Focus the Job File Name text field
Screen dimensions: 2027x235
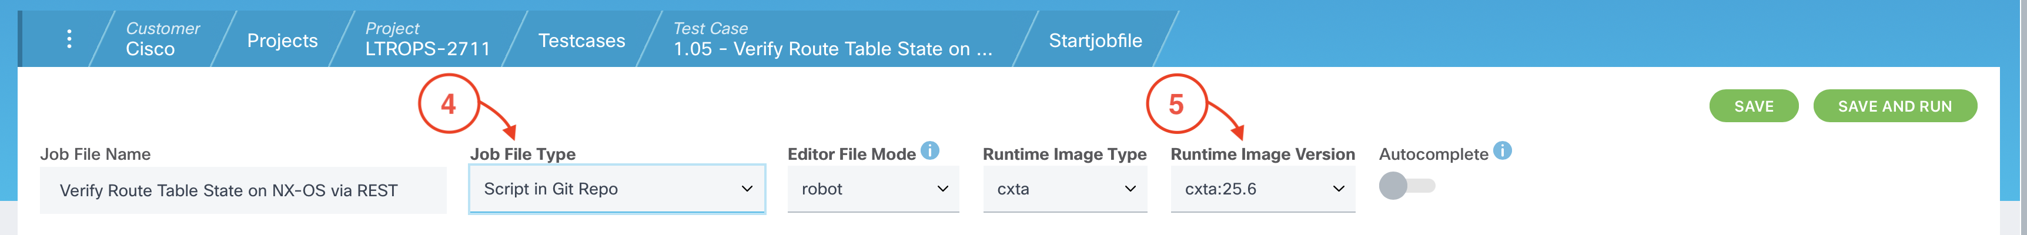243,190
